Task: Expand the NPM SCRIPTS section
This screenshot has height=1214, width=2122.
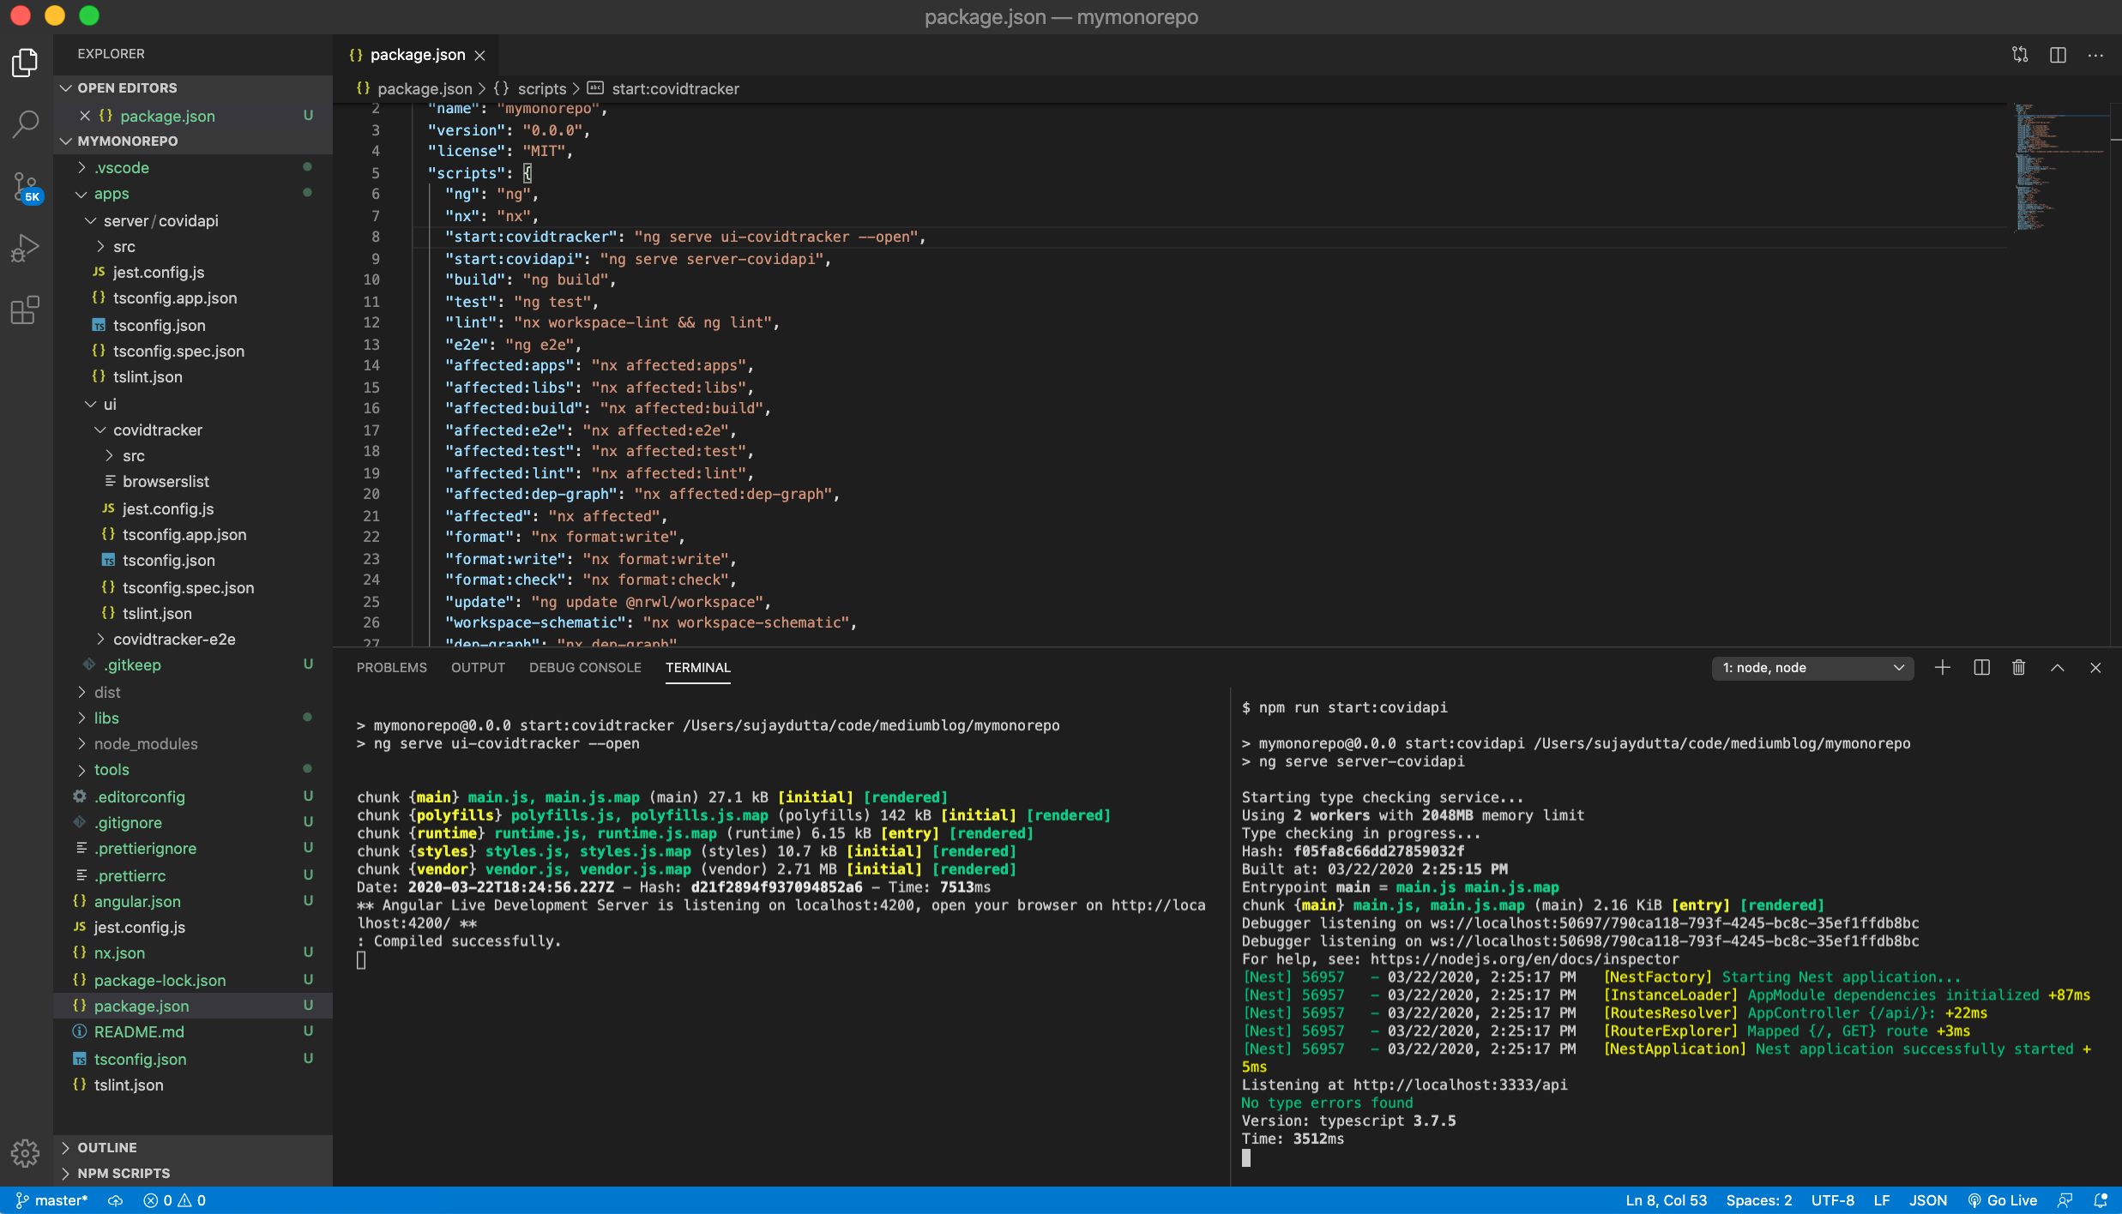Action: click(x=124, y=1173)
